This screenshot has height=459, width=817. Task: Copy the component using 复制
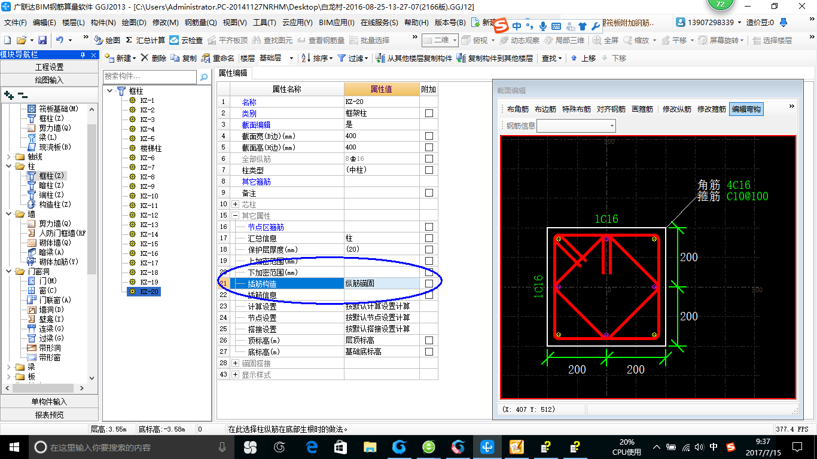click(184, 58)
